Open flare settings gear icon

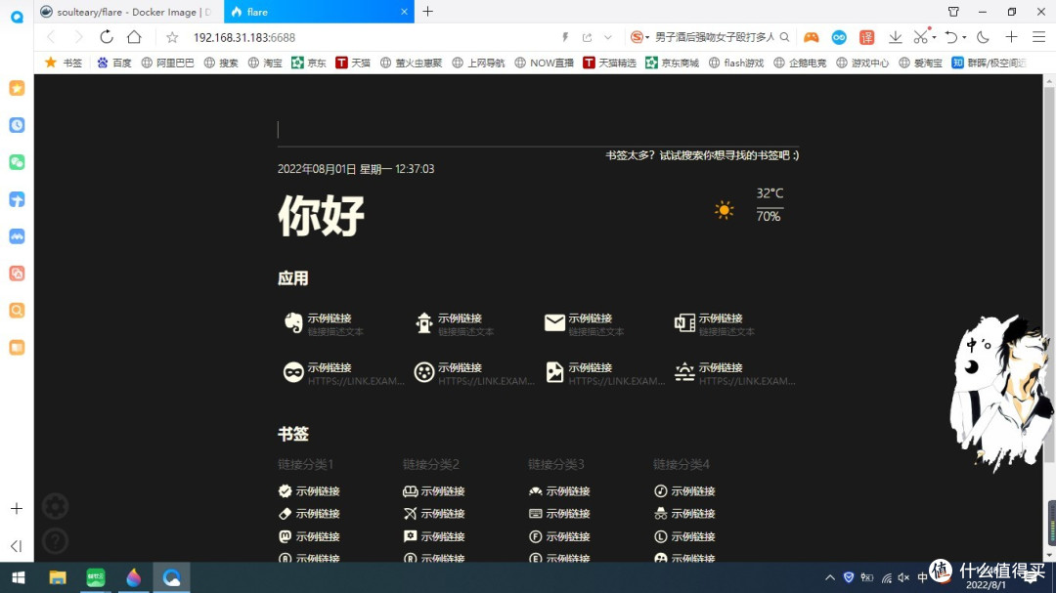(x=55, y=506)
